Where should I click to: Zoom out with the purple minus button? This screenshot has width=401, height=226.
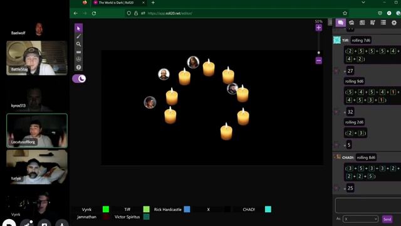(319, 60)
